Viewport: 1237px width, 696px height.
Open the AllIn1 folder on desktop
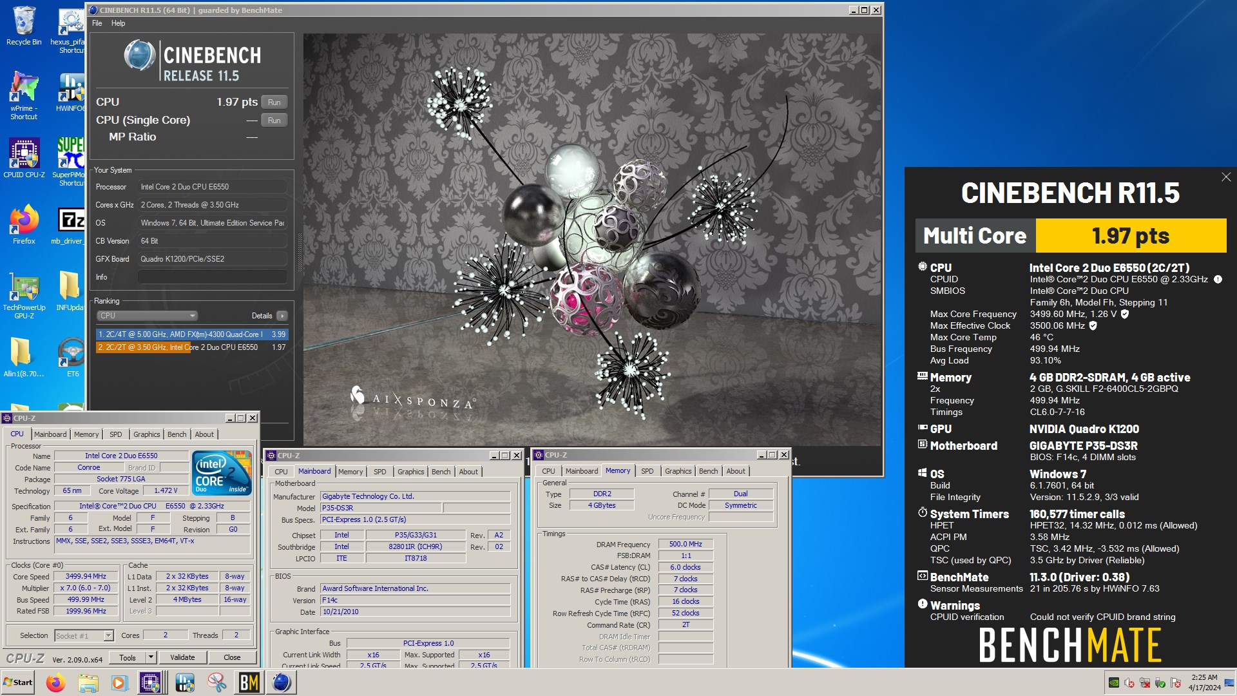(24, 358)
